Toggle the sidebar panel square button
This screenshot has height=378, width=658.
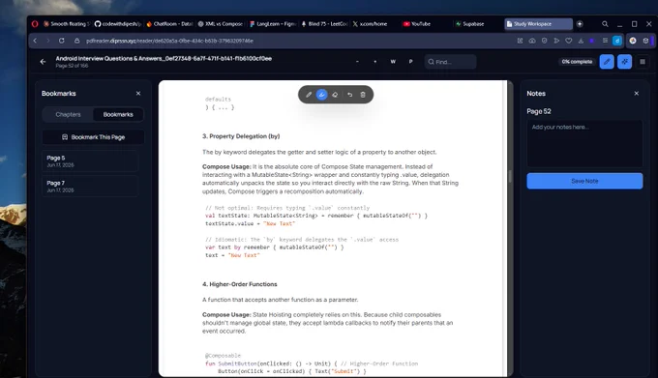(x=643, y=62)
